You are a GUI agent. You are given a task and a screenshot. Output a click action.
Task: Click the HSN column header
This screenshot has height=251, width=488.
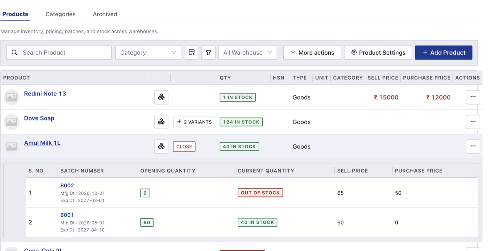tap(279, 78)
